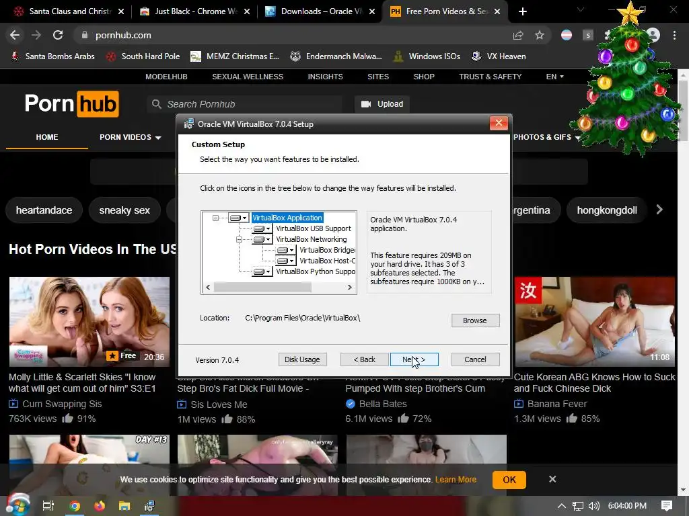Click Next in VirtualBox setup
Screen dimensions: 689x516
[414, 359]
